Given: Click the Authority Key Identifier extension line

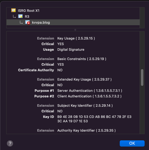Looking at the screenshot, I should point(86,130).
